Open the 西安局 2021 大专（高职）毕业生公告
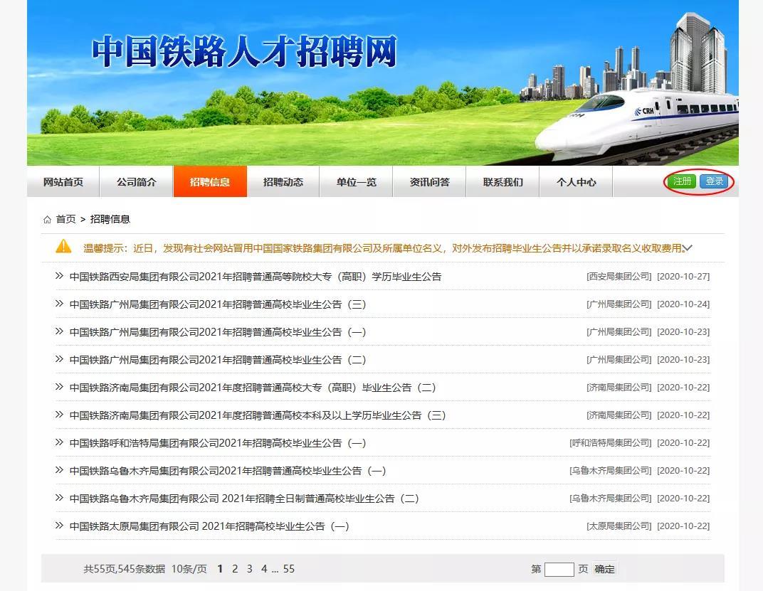 (x=256, y=277)
